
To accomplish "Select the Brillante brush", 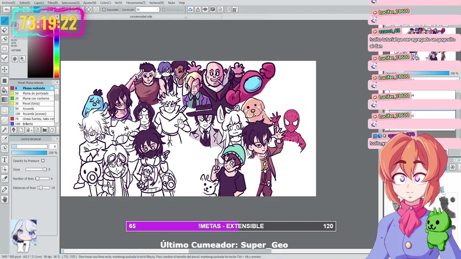I will tap(32, 124).
